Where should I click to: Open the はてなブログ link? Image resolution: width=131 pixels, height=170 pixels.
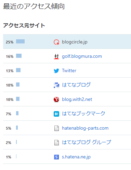pyautogui.click(x=76, y=85)
